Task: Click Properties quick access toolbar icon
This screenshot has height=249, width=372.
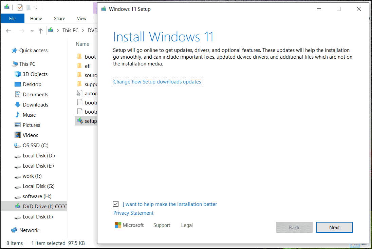Action: (20, 7)
